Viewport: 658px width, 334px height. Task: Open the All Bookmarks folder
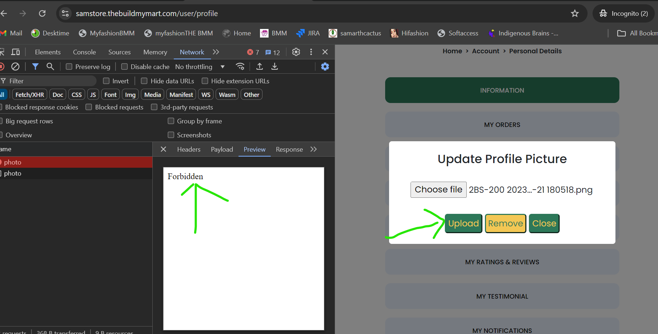[x=637, y=33]
